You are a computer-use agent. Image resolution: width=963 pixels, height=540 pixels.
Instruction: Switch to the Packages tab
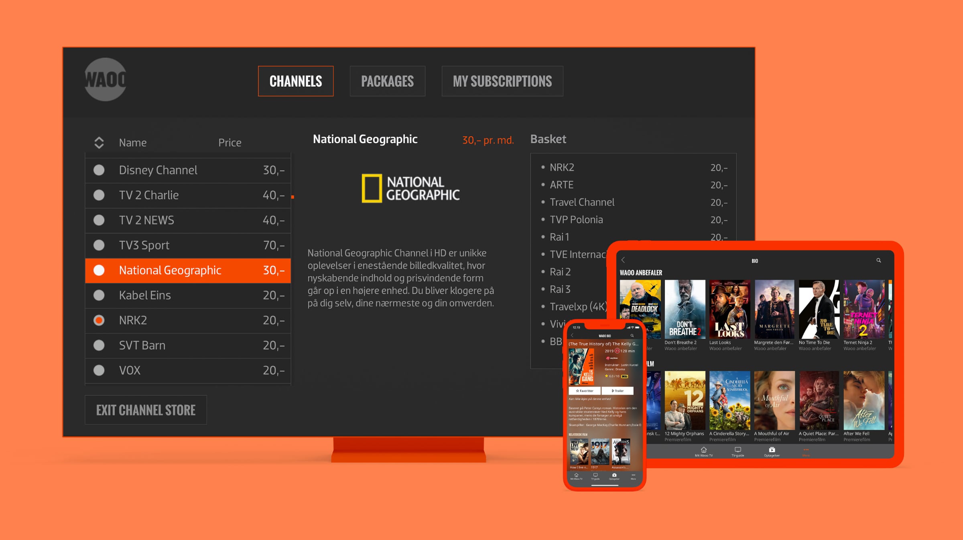[388, 81]
